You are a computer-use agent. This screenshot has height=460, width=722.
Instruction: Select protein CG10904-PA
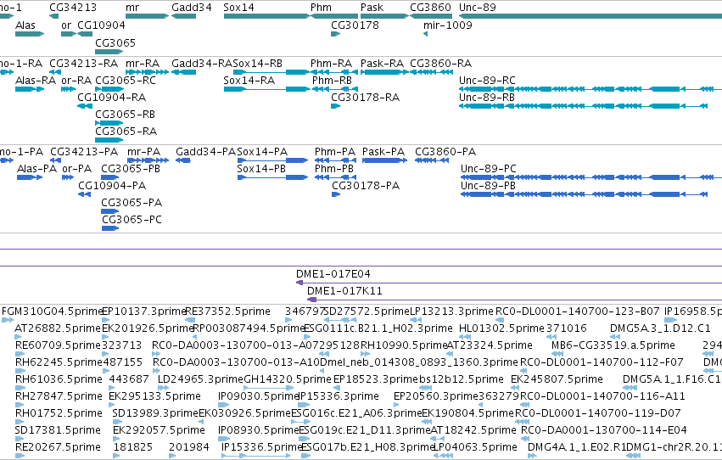pos(84,194)
